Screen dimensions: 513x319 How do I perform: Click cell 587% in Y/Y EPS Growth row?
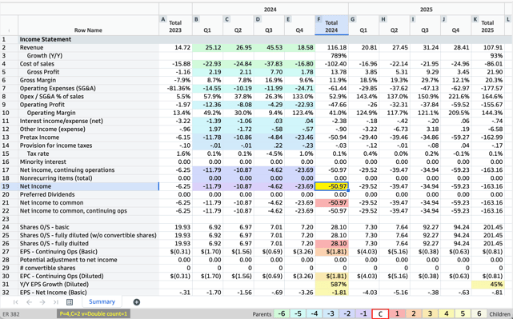331,285
